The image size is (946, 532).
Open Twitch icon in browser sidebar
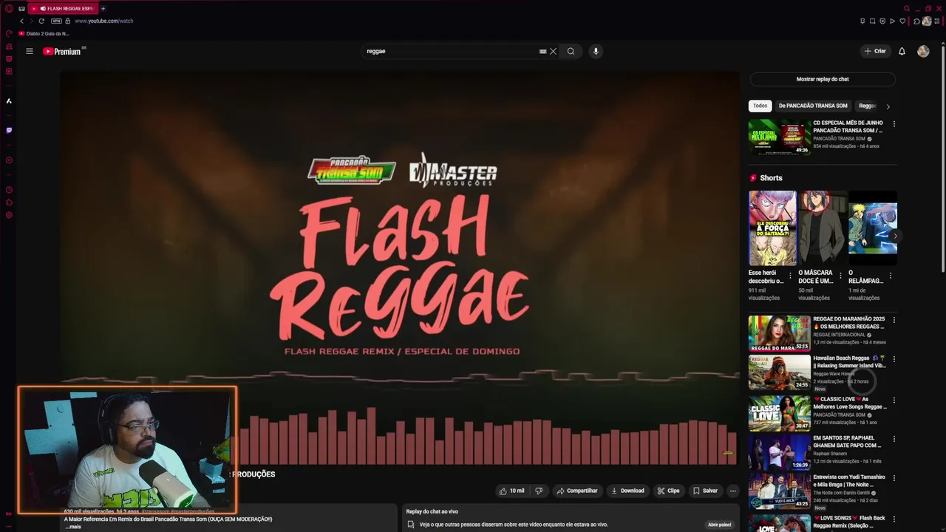(x=9, y=130)
